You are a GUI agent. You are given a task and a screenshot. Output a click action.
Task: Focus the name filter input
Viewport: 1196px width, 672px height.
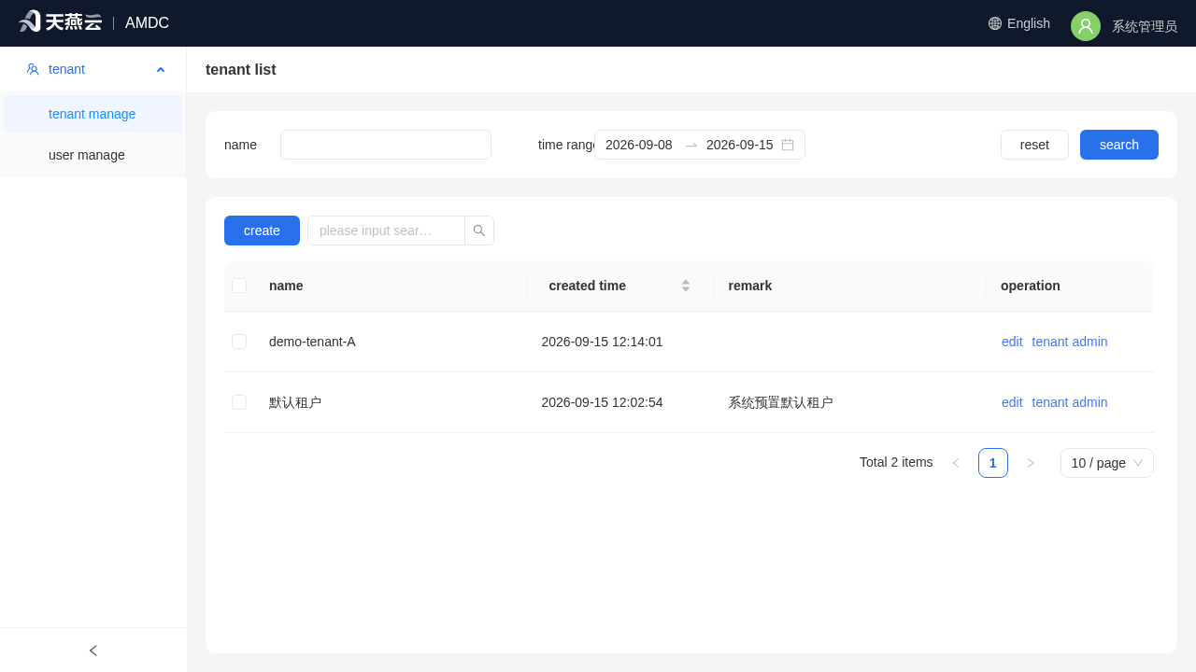(386, 145)
